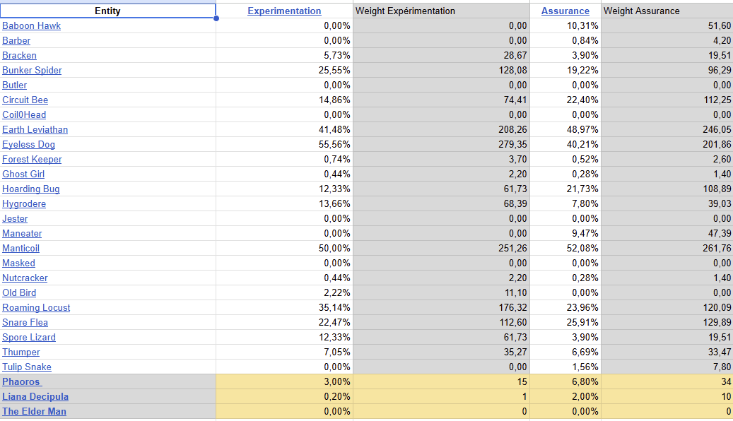Select Manticoil's 52,08% Assurance cell
Image resolution: width=733 pixels, height=421 pixels.
[x=565, y=248]
